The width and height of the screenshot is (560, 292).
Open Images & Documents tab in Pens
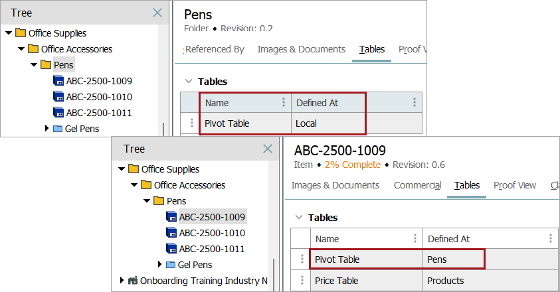(x=302, y=49)
